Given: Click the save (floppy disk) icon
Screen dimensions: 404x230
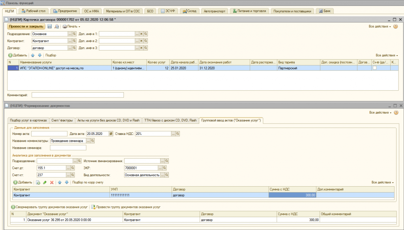Looking at the screenshot, I should [50, 26].
